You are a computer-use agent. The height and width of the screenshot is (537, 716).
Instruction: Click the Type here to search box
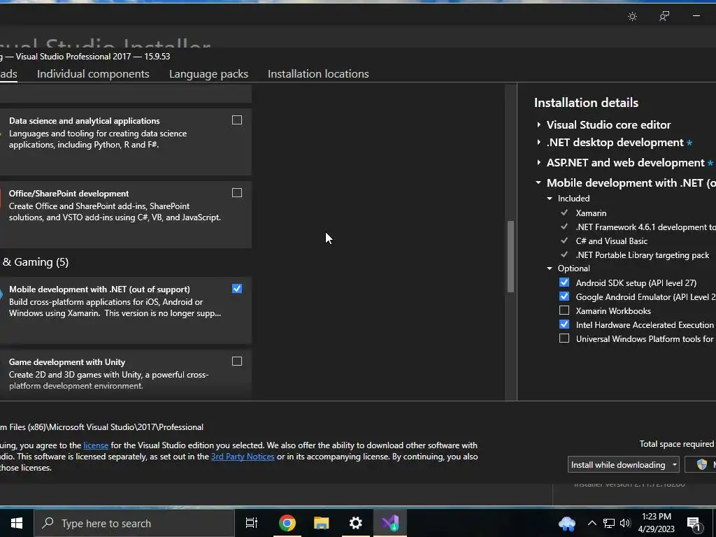134,523
